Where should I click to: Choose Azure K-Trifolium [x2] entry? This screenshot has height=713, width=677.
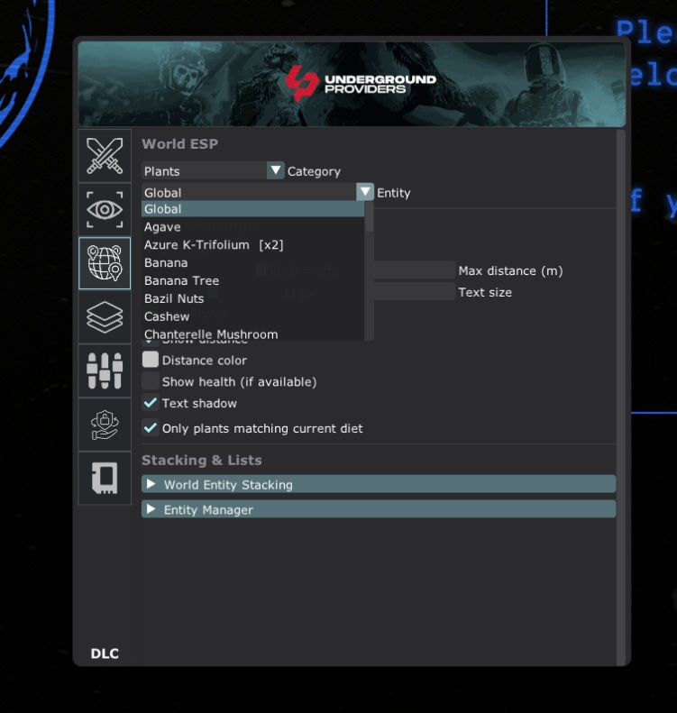(252, 244)
